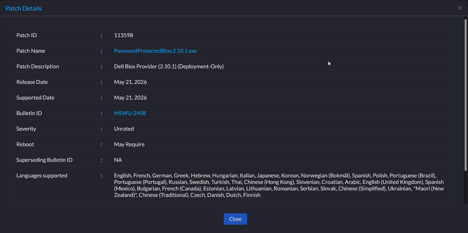Click the Severity label
This screenshot has width=468, height=233.
[x=26, y=129]
